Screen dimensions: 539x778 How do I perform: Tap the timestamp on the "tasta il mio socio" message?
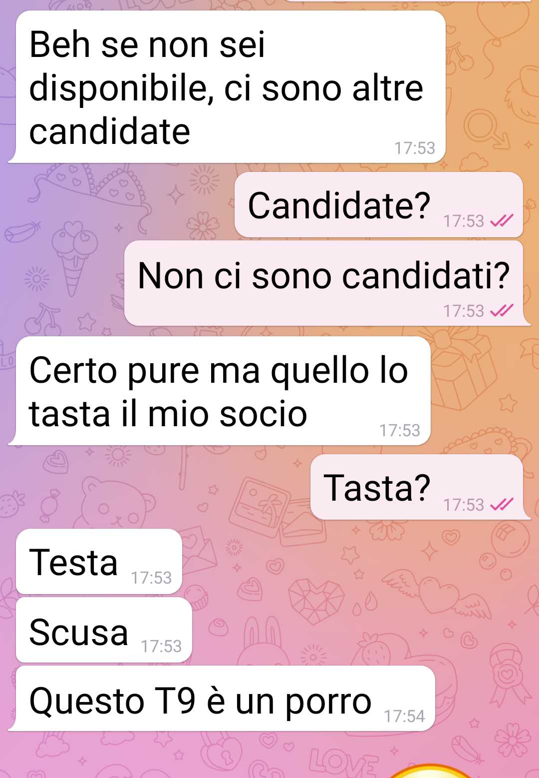point(400,430)
